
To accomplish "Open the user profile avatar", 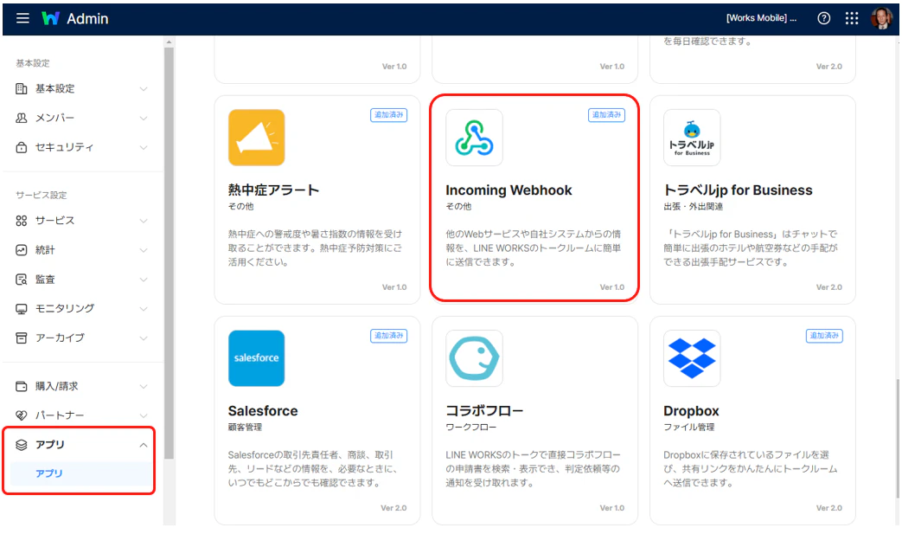I will pos(881,18).
